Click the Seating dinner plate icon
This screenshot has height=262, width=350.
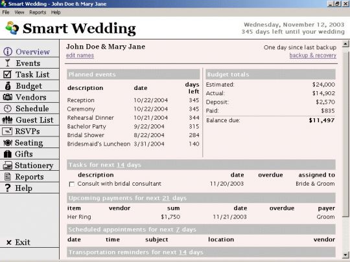pos(8,142)
